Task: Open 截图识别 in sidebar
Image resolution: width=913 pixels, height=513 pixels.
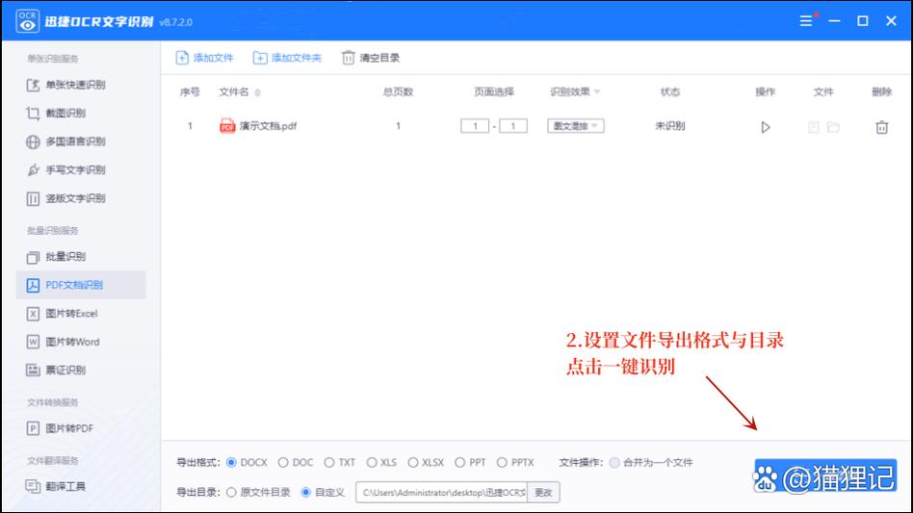Action: click(65, 113)
